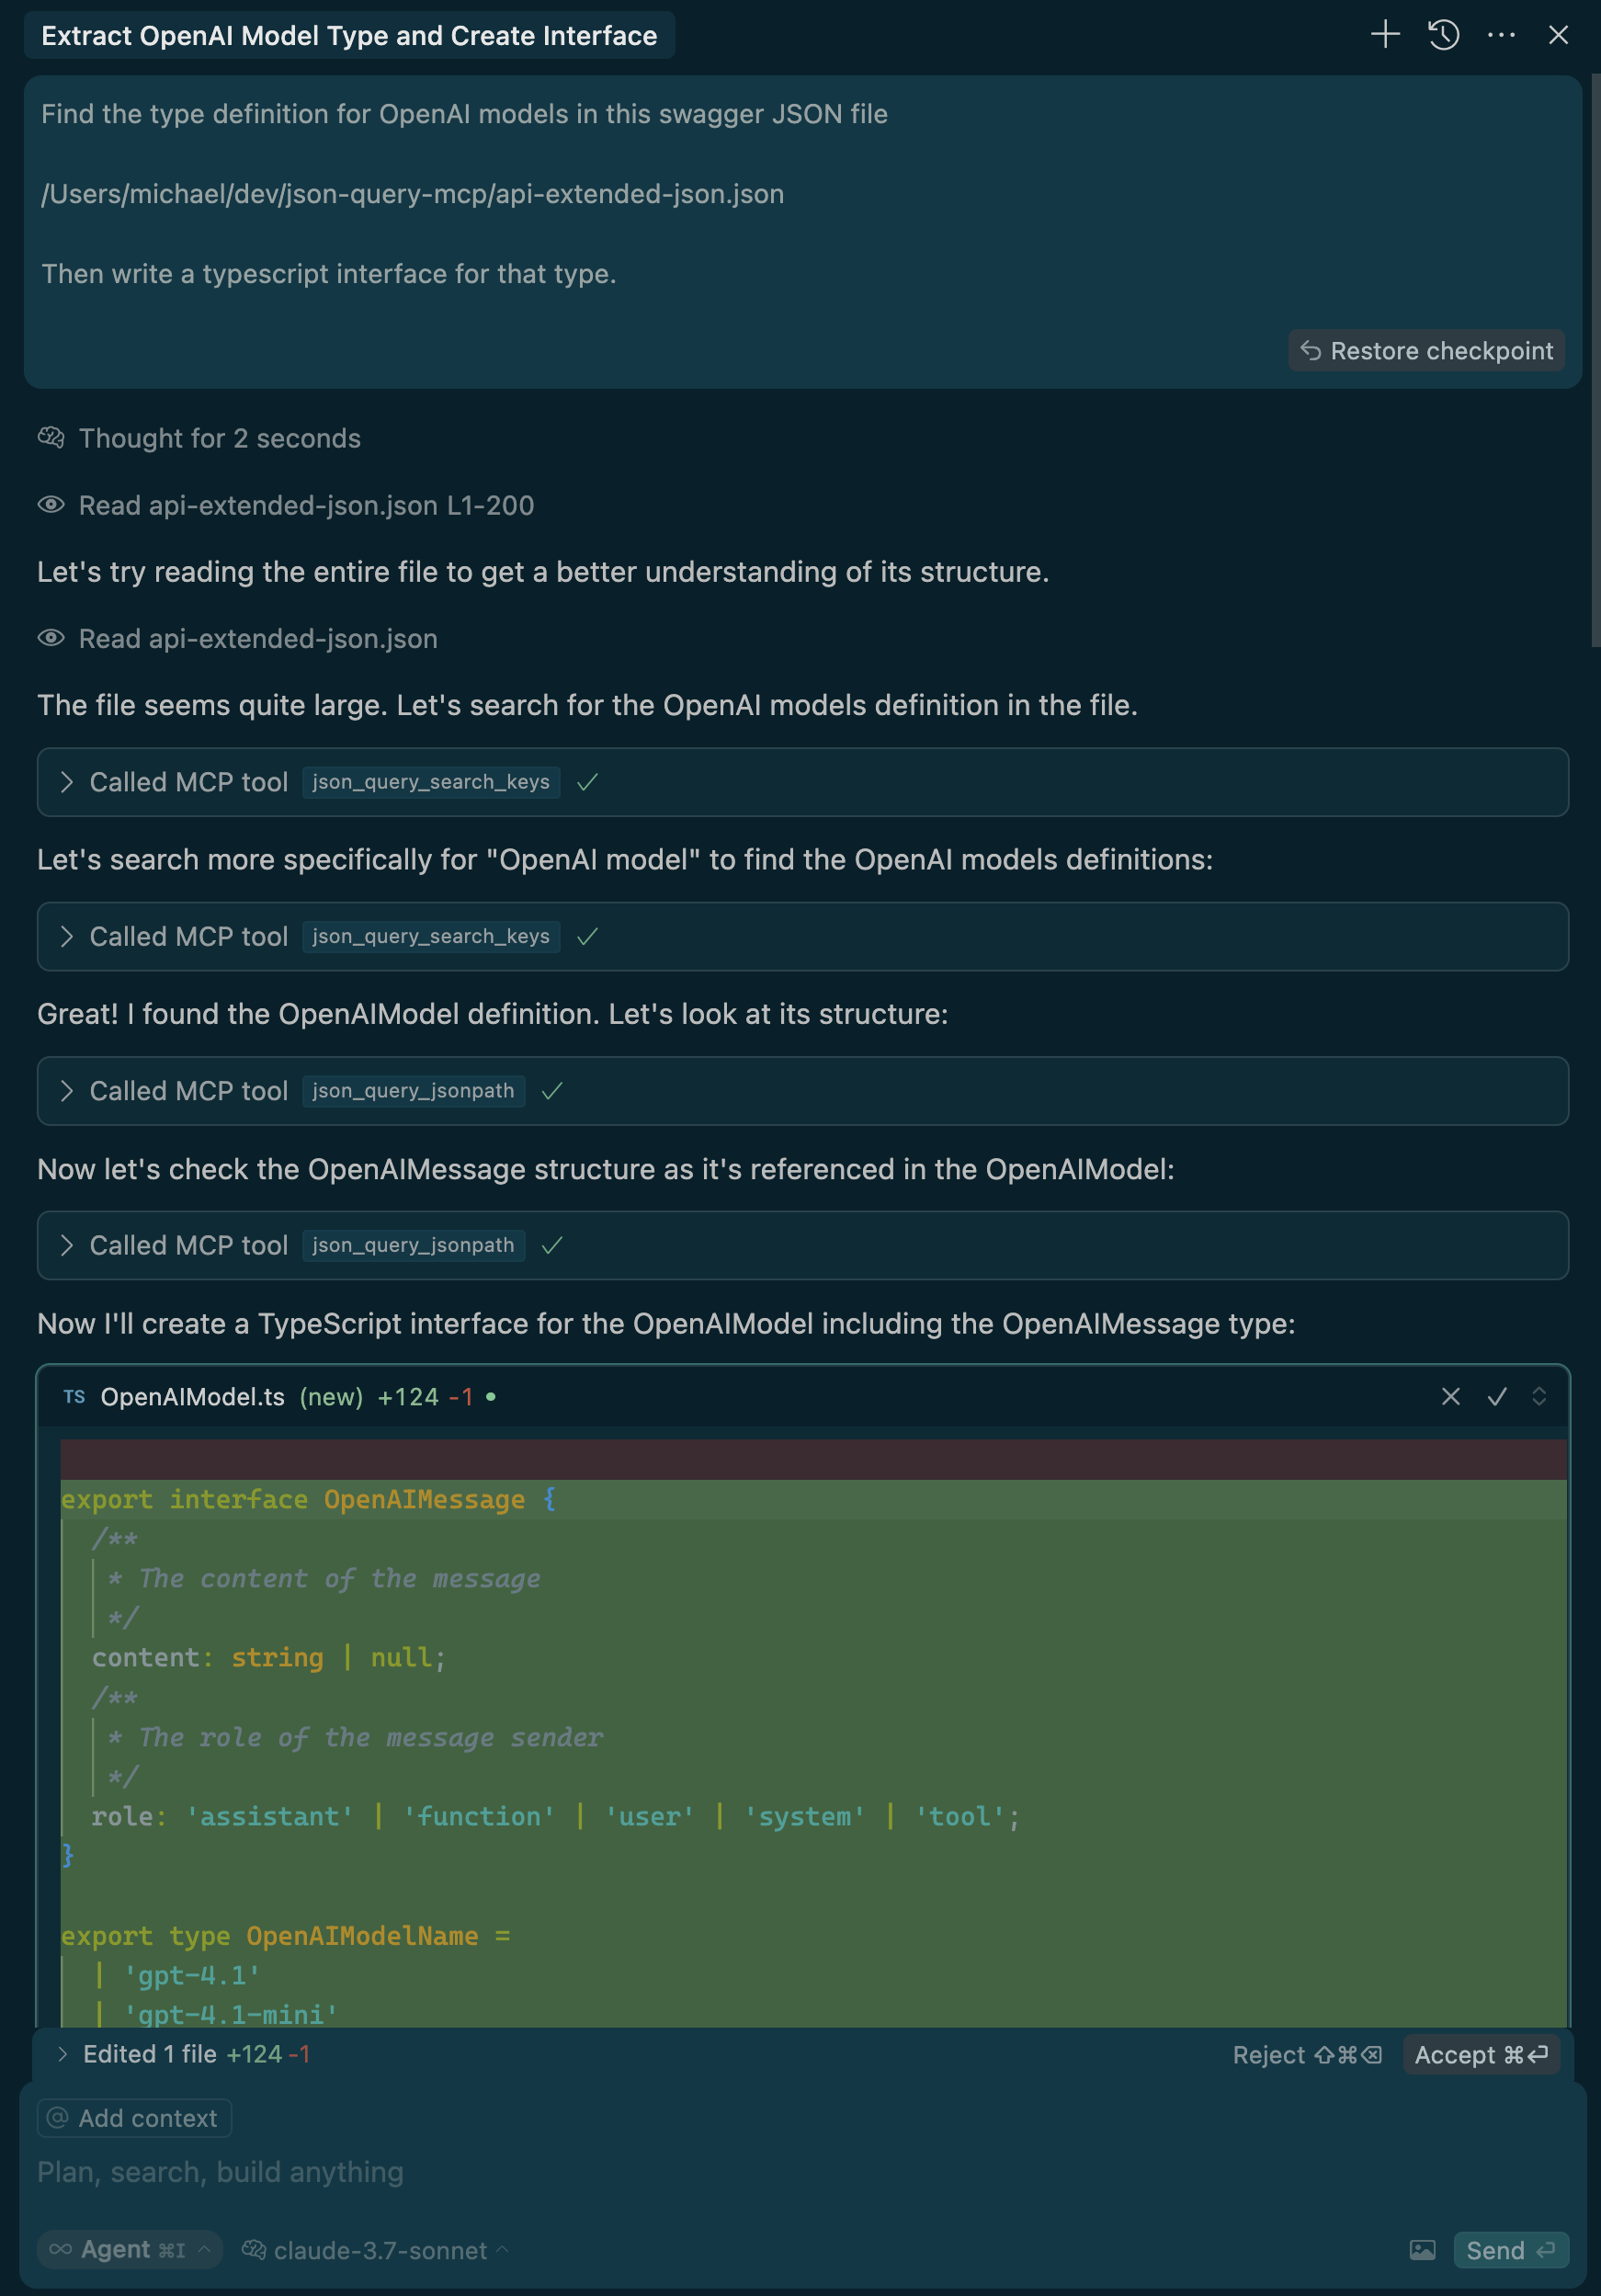Click the Accept changes button

pyautogui.click(x=1481, y=2055)
